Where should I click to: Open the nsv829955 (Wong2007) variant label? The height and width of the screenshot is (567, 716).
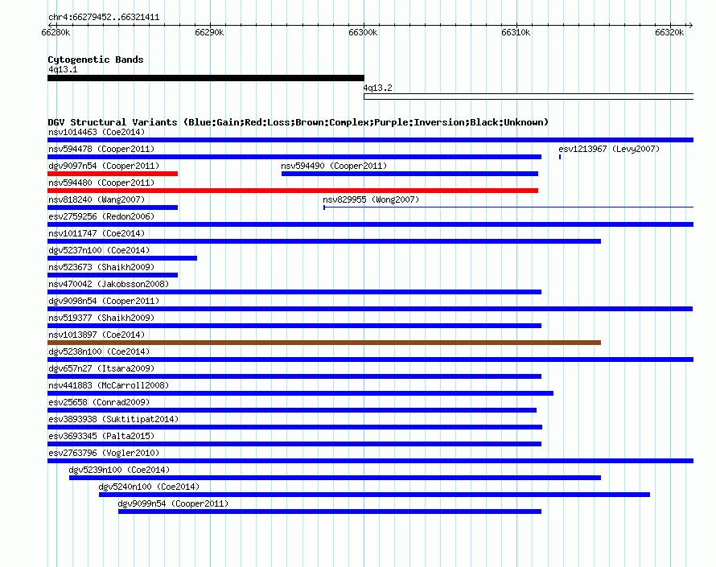[x=371, y=199]
